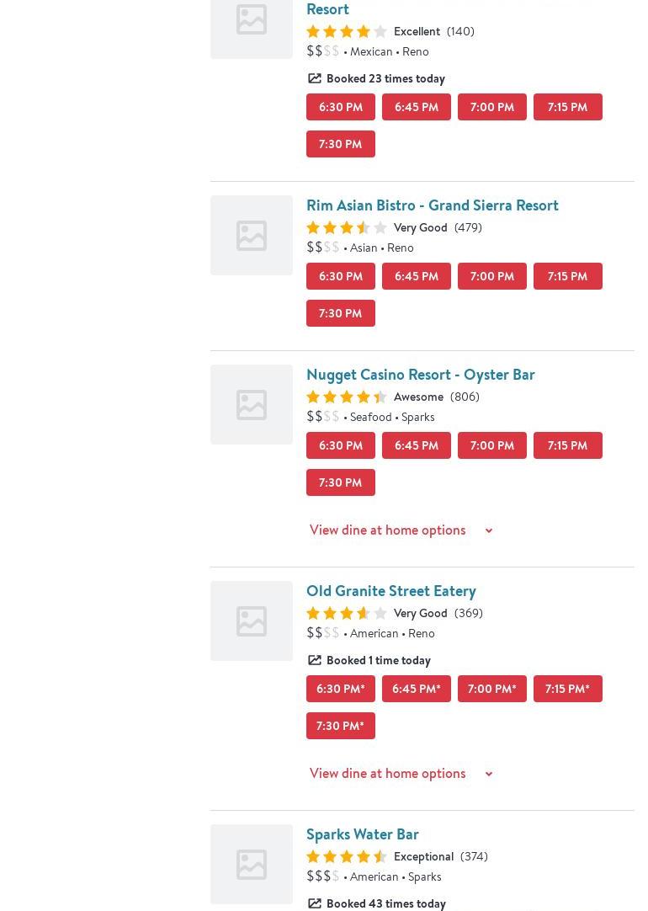Screen dimensions: 648x911
Task: Expand dine at home options for Oyster Bar
Action: coord(401,530)
